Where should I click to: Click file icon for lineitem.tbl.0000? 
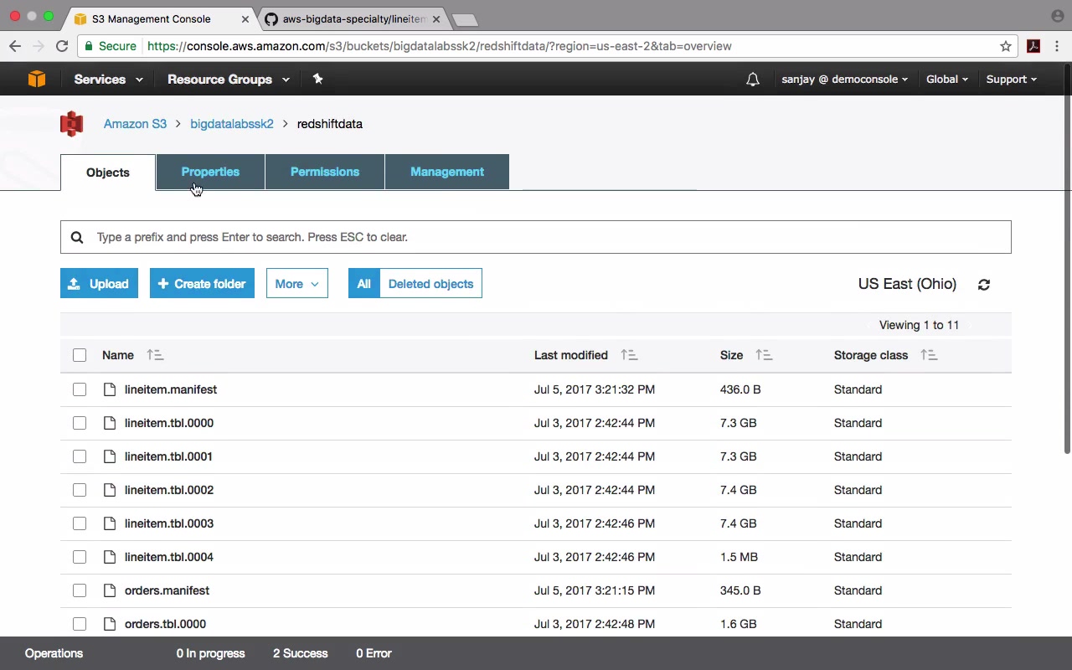pyautogui.click(x=110, y=423)
